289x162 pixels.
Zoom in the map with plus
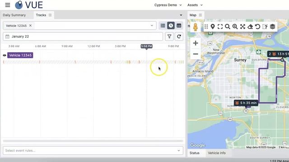(196, 43)
